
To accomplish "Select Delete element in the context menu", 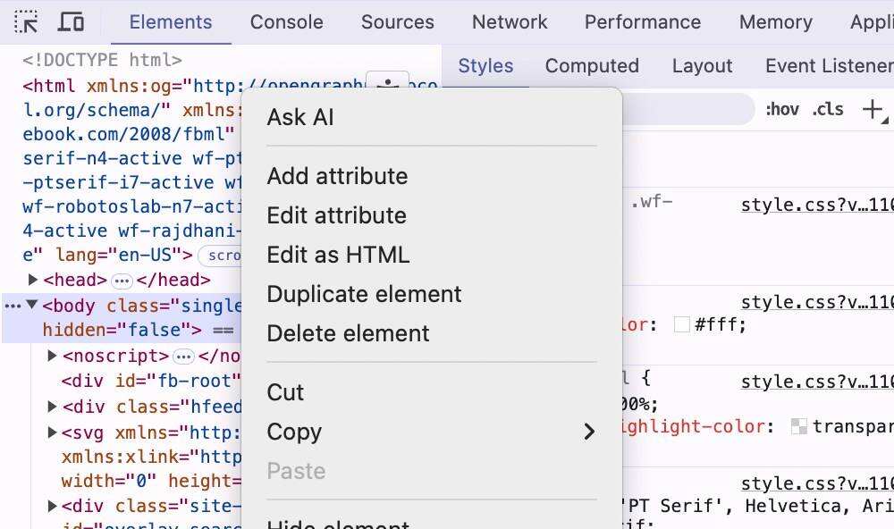I will coord(348,333).
